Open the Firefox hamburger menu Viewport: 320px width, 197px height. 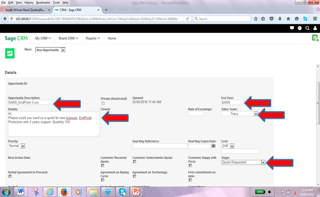click(315, 19)
